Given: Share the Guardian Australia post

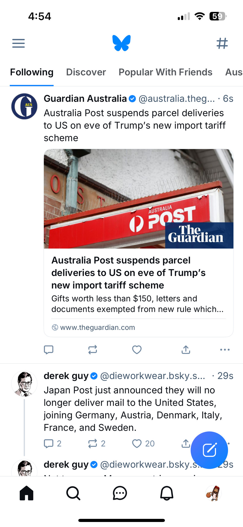Looking at the screenshot, I should click(186, 350).
